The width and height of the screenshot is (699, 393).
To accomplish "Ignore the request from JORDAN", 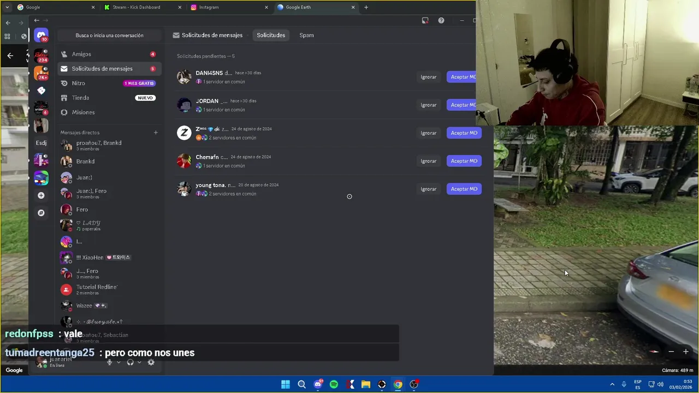I will coord(429,105).
